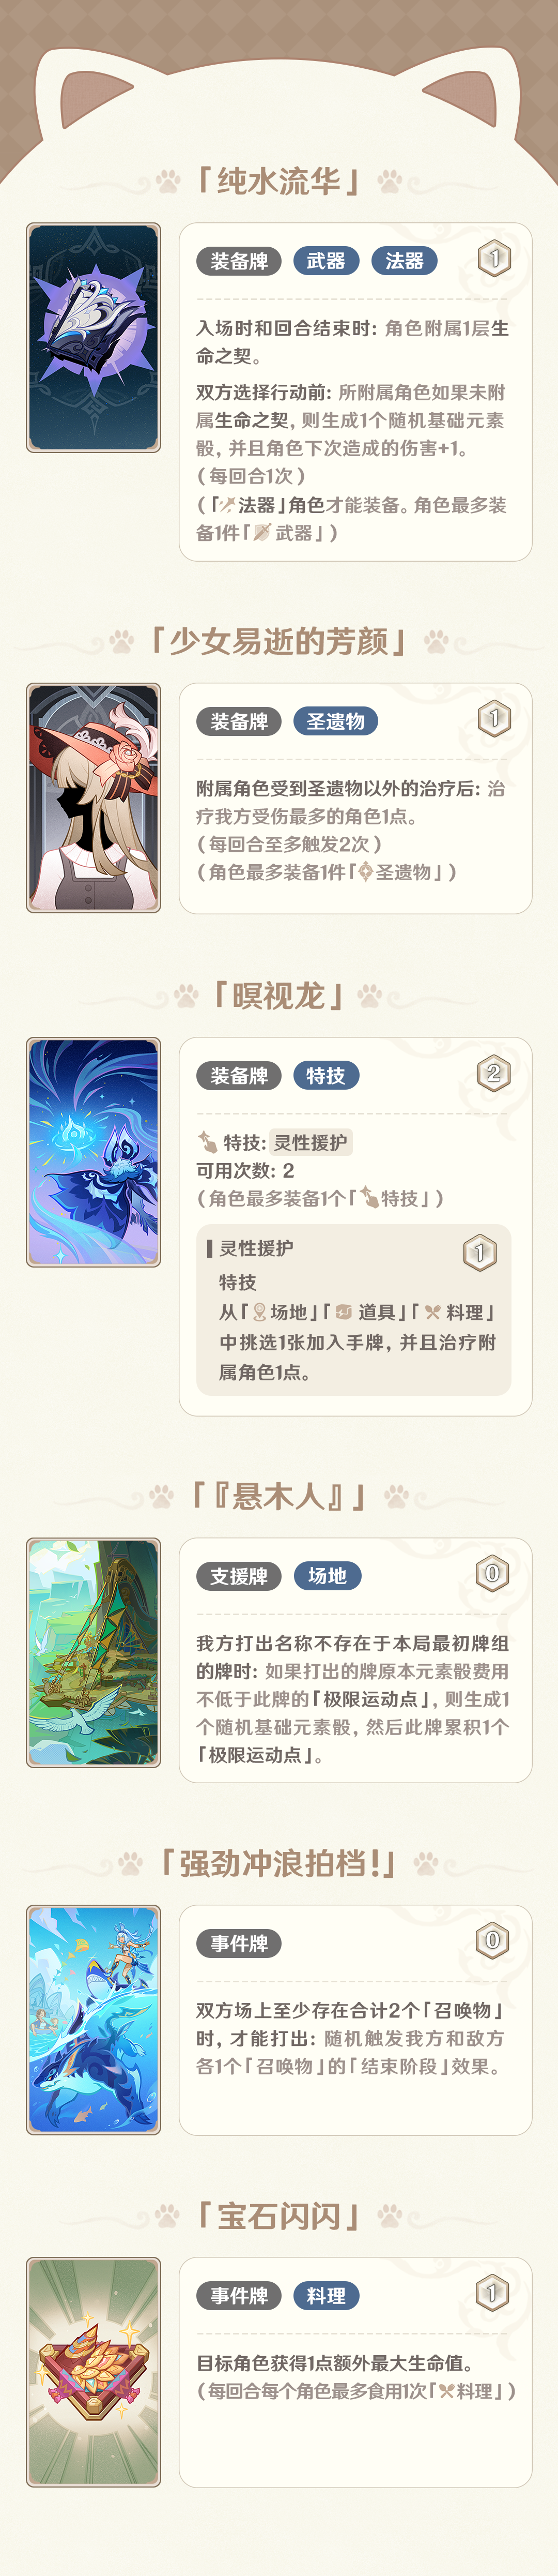Click the 强劲冲浪拍档 surfing card artwork
This screenshot has height=2576, width=558.
pos(93,2020)
